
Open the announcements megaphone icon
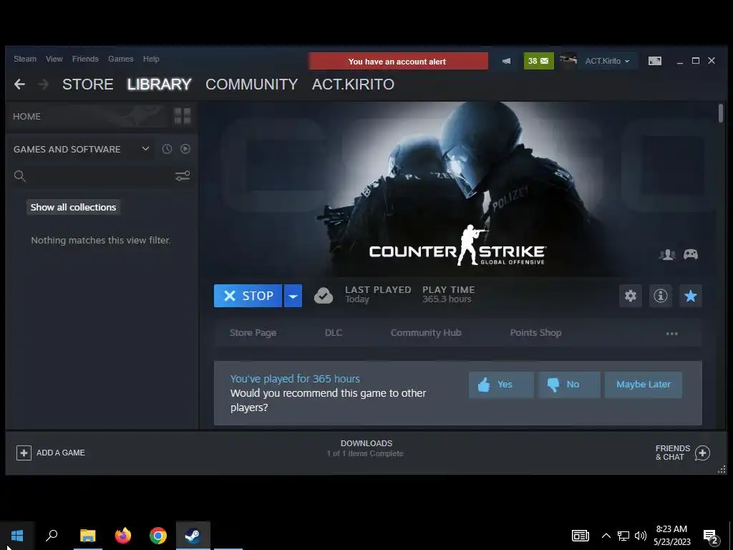pyautogui.click(x=506, y=61)
